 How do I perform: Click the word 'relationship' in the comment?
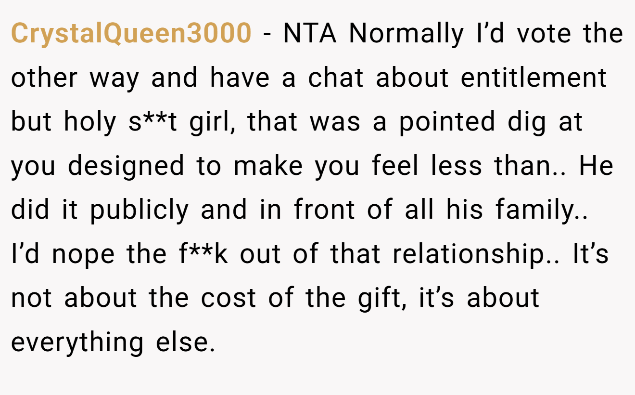[467, 254]
